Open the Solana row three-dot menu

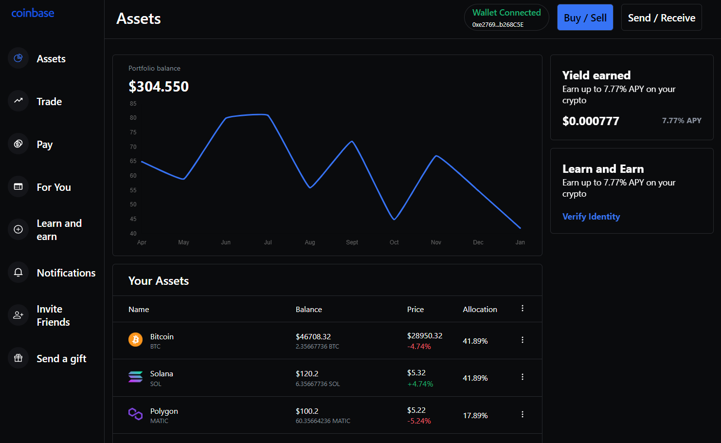523,377
